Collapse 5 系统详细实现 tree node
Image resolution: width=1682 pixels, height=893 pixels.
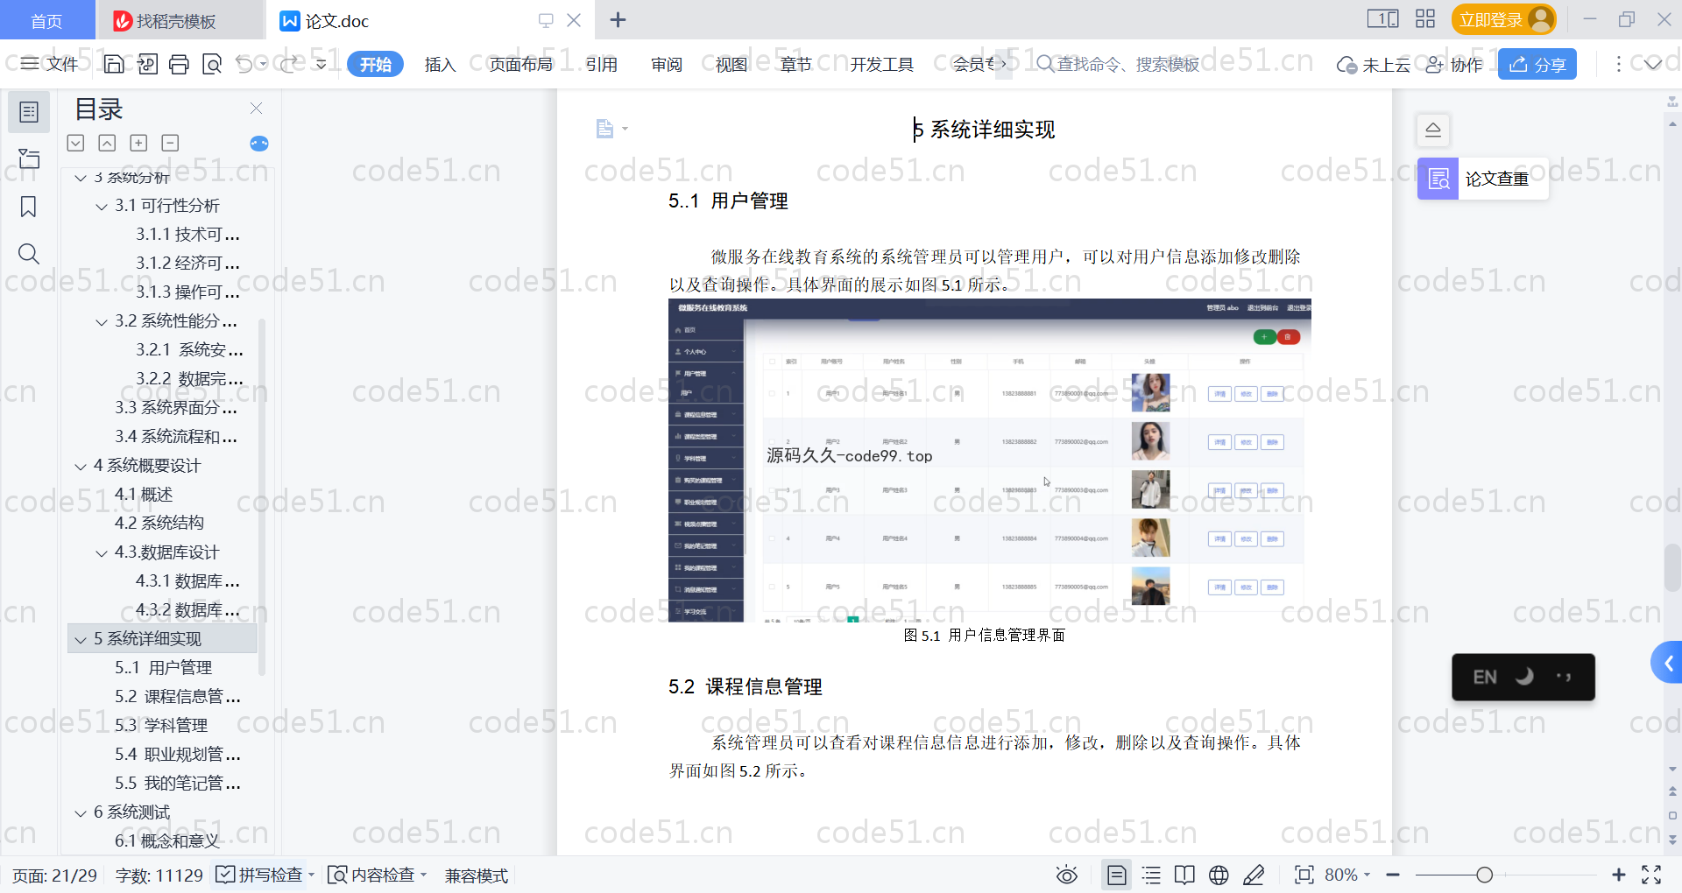81,640
